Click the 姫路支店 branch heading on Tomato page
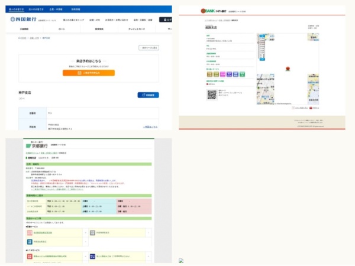This screenshot has width=355, height=266. [x=211, y=27]
